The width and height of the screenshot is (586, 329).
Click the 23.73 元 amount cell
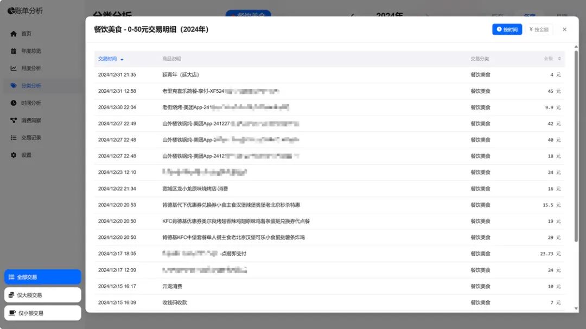coord(550,254)
